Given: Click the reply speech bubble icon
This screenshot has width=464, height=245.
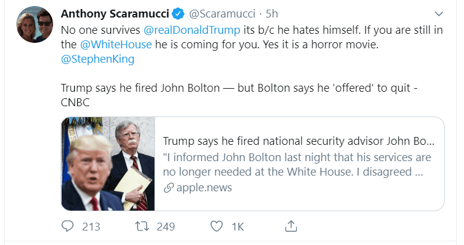Looking at the screenshot, I should (68, 226).
